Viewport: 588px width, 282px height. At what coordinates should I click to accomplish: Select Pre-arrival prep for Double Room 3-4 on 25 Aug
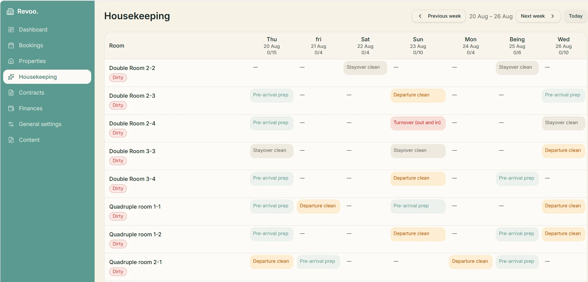[x=517, y=179]
